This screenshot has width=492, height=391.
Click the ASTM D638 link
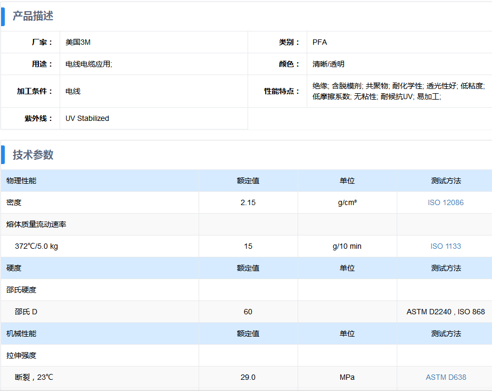coord(445,377)
